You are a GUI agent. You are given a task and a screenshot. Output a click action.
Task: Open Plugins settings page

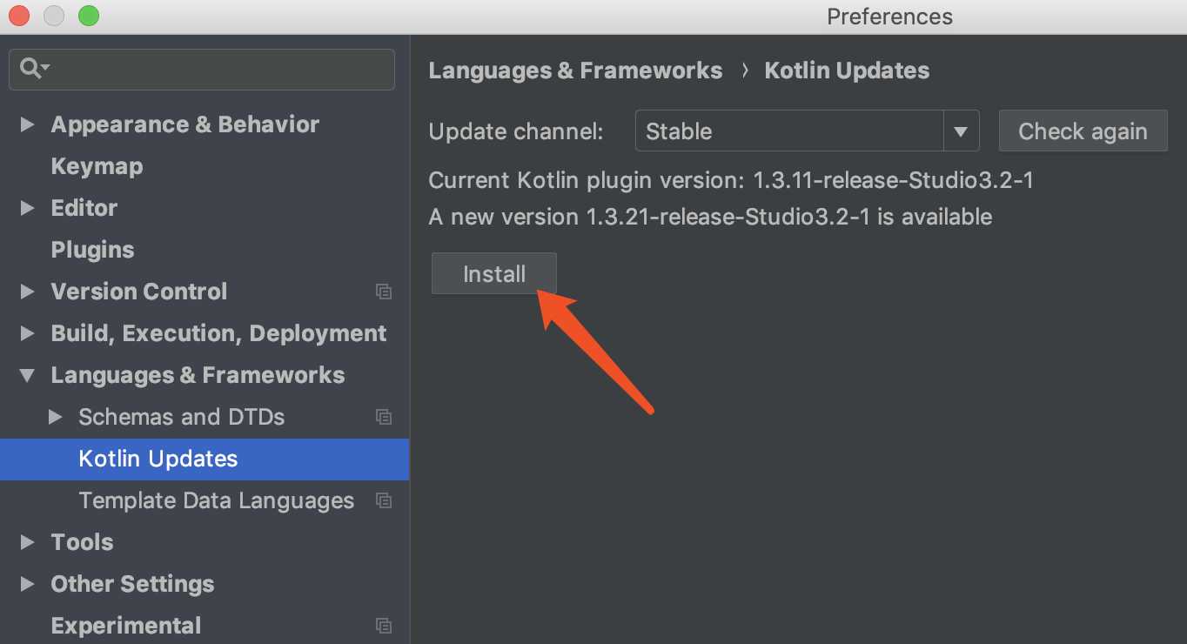[92, 250]
